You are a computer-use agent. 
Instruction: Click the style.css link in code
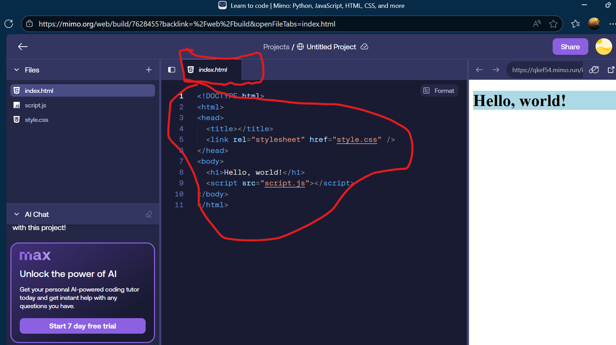click(x=357, y=139)
